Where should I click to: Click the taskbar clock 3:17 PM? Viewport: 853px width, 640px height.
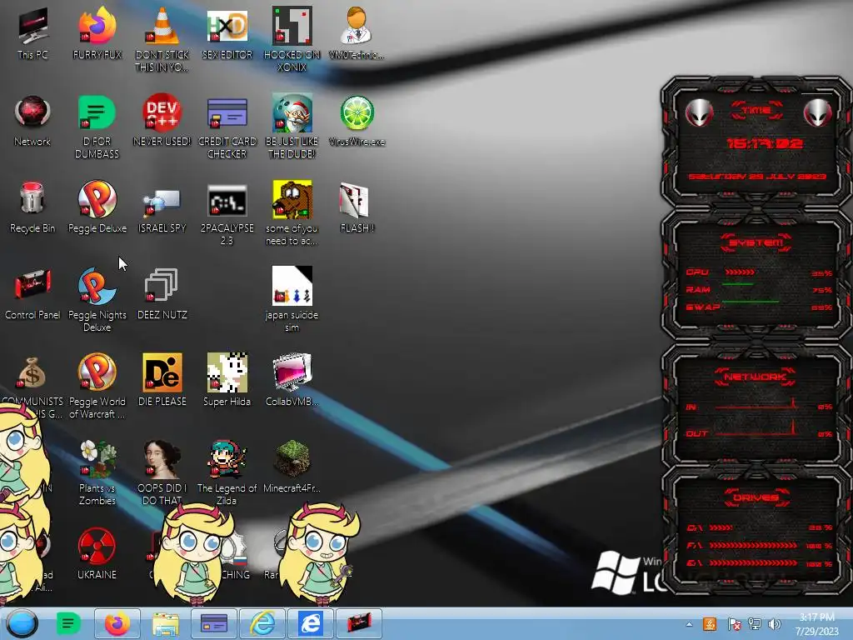(816, 624)
